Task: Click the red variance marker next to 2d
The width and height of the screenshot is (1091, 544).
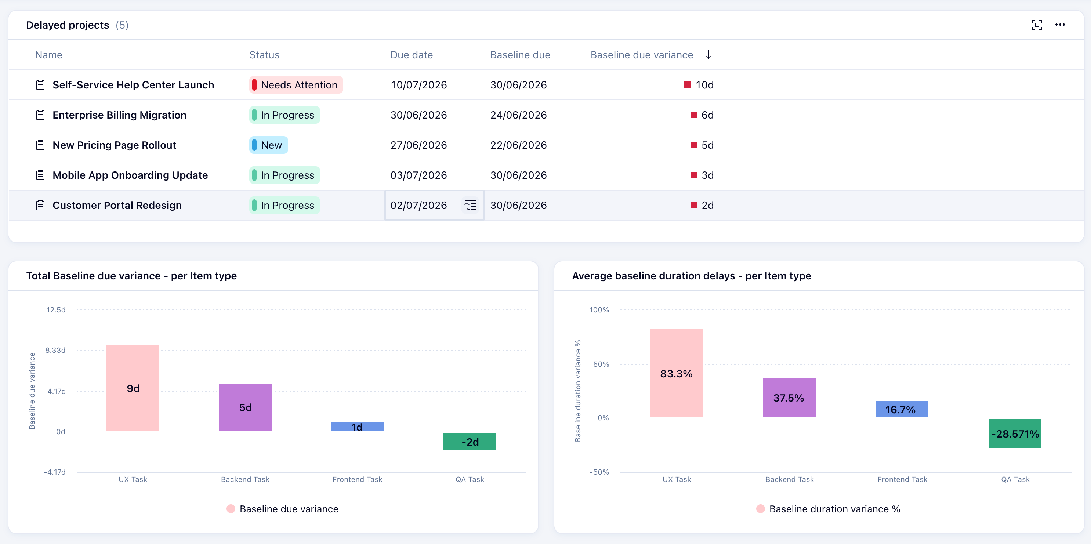Action: point(694,205)
